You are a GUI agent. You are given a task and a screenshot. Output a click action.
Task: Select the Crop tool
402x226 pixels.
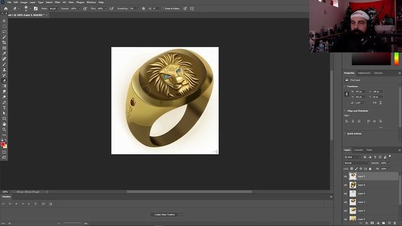click(4, 43)
